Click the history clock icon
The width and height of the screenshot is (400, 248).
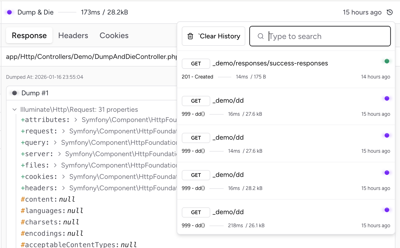[x=390, y=12]
